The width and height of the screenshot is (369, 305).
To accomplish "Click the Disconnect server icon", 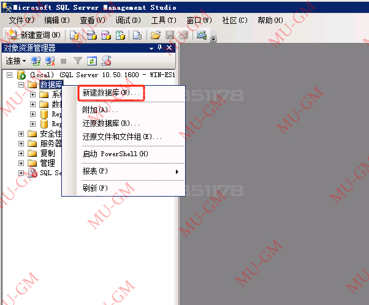I will 50,61.
